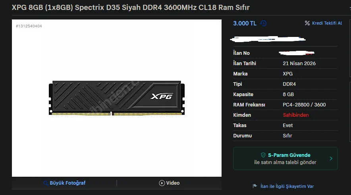Expand the S-Param Güvende chevron arrow
The height and width of the screenshot is (195, 351).
pos(331,158)
